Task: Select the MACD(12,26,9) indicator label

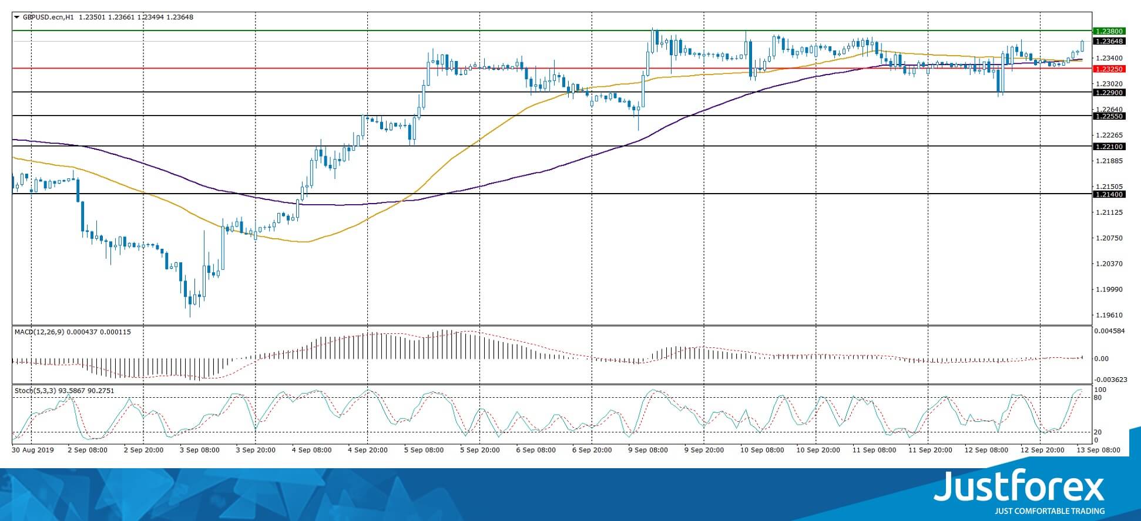Action: click(x=39, y=332)
